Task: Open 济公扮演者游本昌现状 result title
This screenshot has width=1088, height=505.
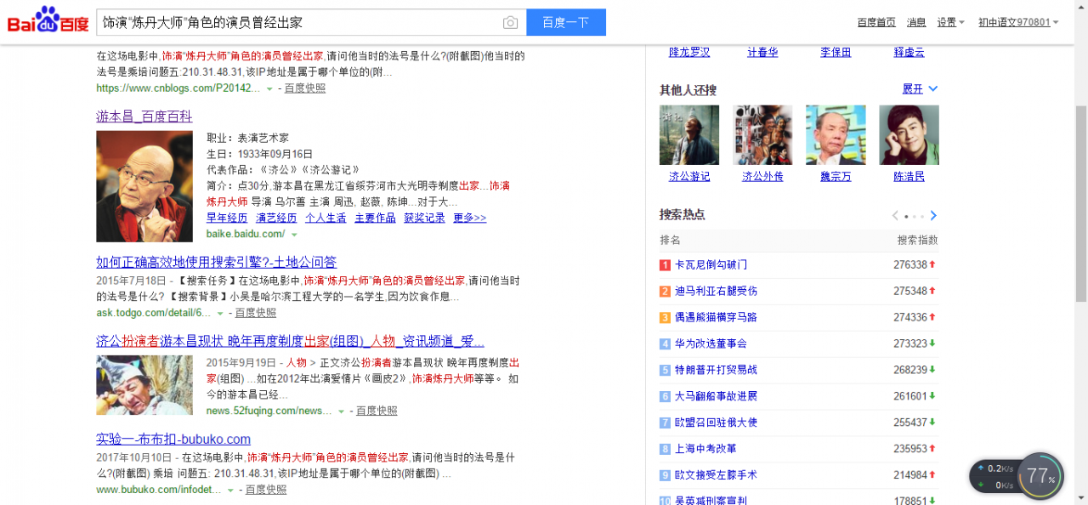Action: click(290, 341)
